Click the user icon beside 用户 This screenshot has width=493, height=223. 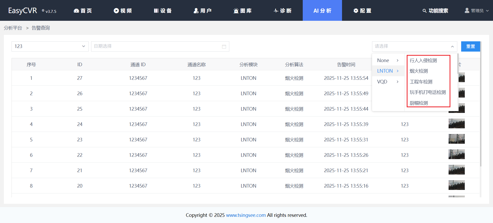[x=196, y=11]
